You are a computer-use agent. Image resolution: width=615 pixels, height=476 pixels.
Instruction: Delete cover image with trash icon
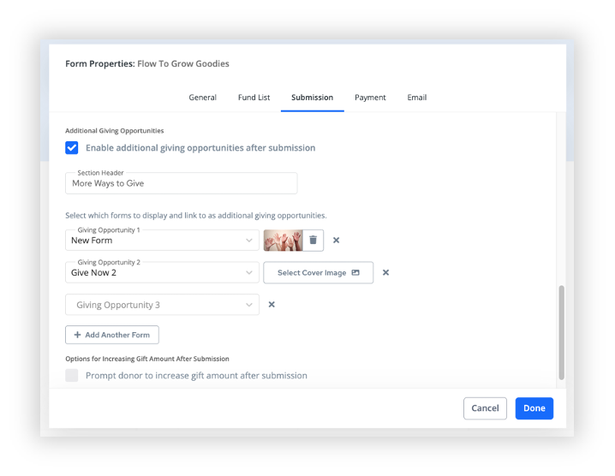(x=313, y=241)
